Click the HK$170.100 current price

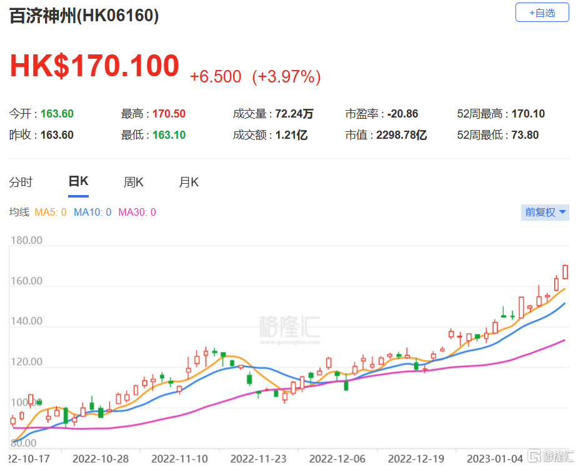tap(94, 66)
